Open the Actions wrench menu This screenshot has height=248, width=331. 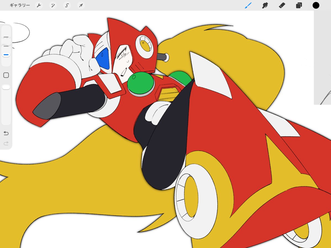coord(39,5)
